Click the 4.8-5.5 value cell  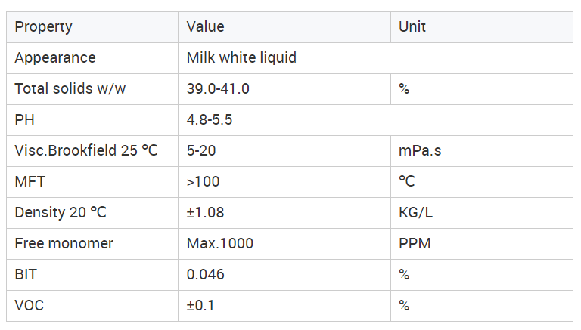click(375, 120)
